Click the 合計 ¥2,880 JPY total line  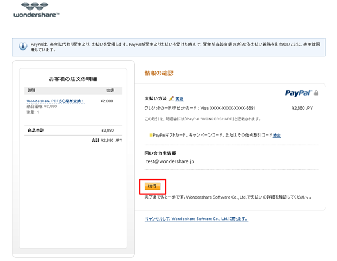point(107,140)
